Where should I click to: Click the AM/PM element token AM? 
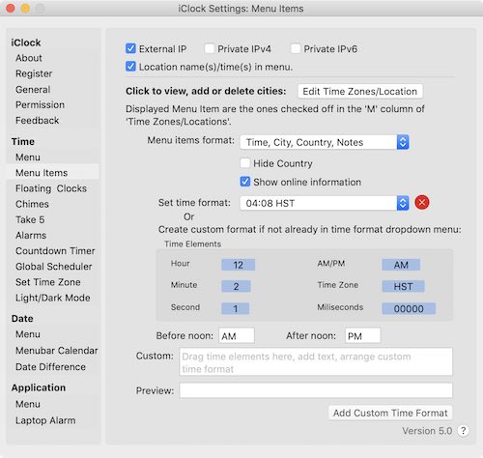(x=401, y=265)
